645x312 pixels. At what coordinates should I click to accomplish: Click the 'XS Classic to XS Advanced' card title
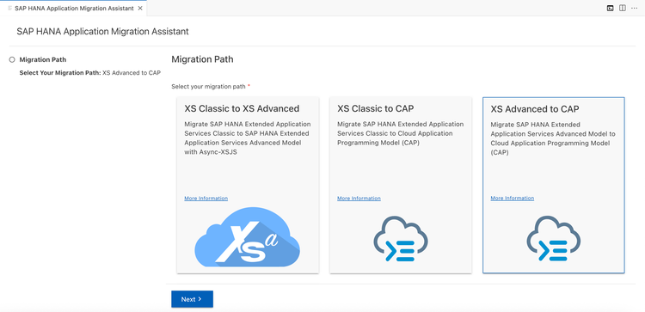coord(242,108)
